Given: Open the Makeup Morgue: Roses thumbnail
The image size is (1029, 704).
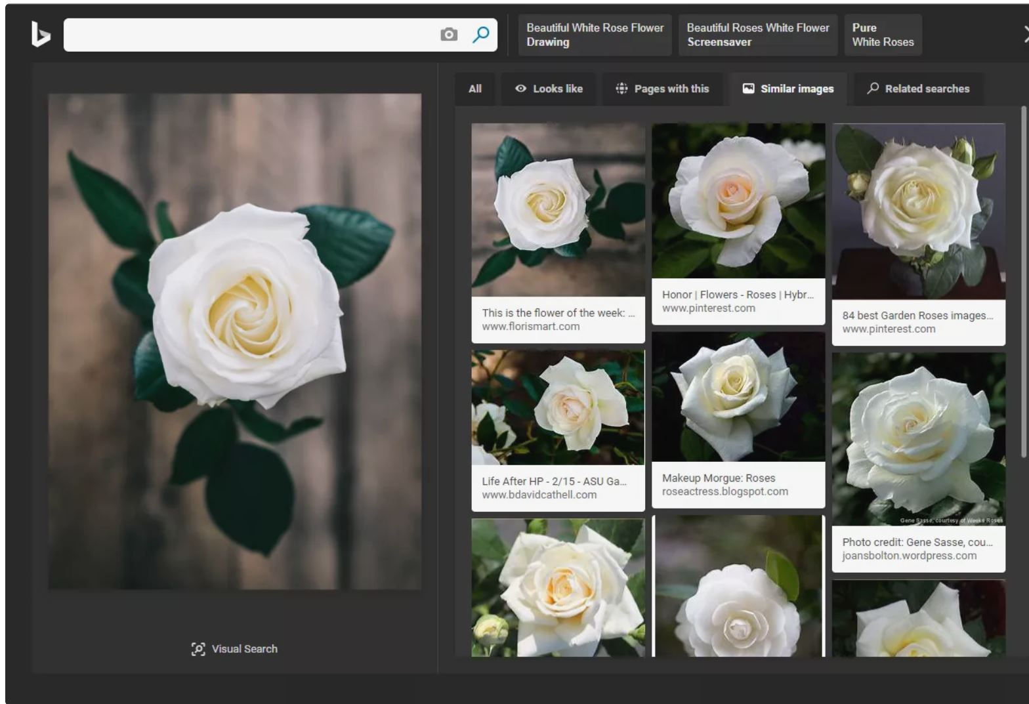Looking at the screenshot, I should tap(738, 397).
